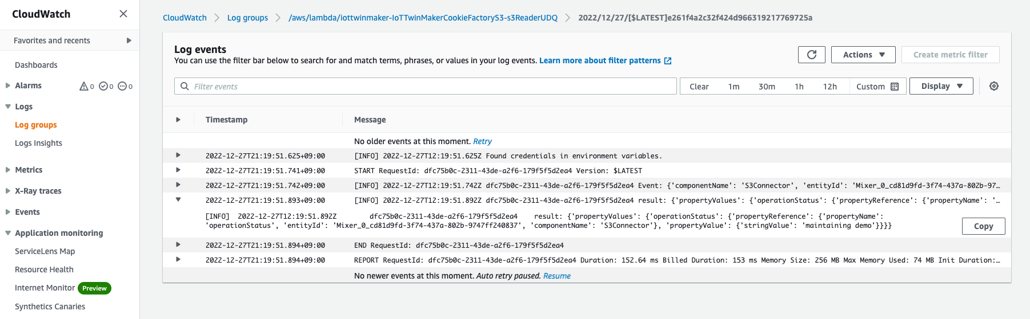
Task: Click the Custom time range calendar icon
Action: (x=895, y=87)
